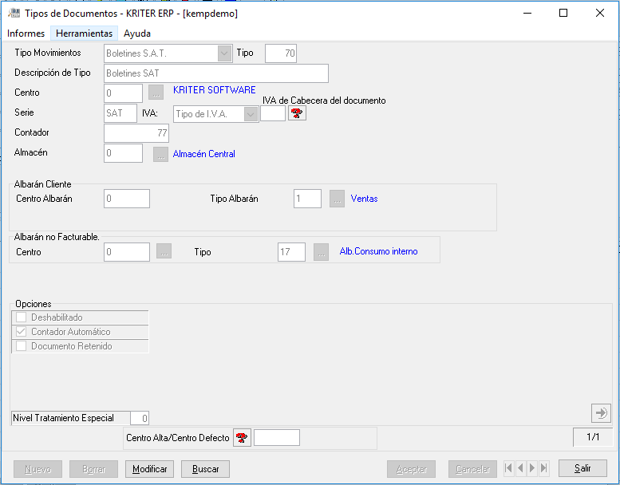Click the Nivel Tratamiento Especial value field
This screenshot has width=620, height=485.
[140, 418]
